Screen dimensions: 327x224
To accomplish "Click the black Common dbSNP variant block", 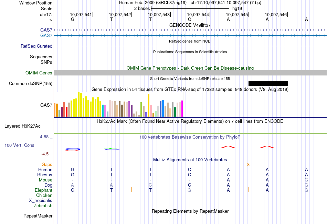I will pos(268,84).
